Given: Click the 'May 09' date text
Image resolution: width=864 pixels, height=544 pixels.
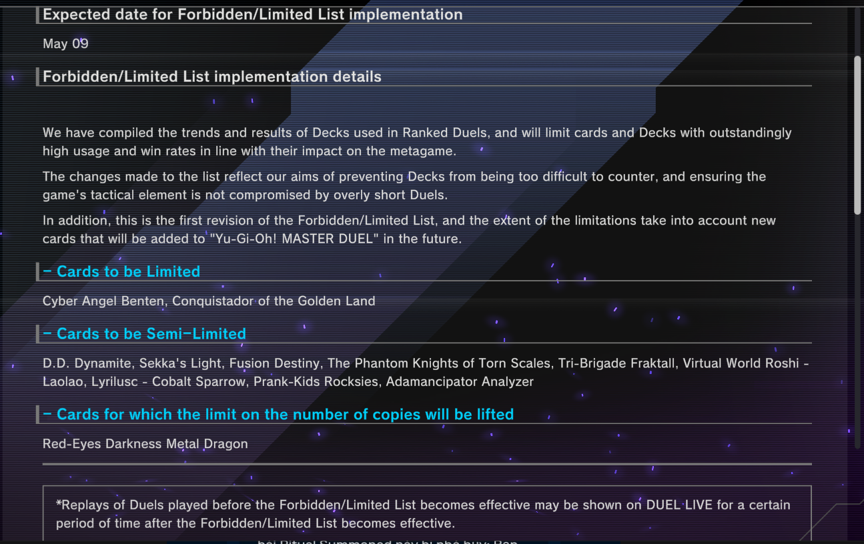Looking at the screenshot, I should (x=65, y=44).
